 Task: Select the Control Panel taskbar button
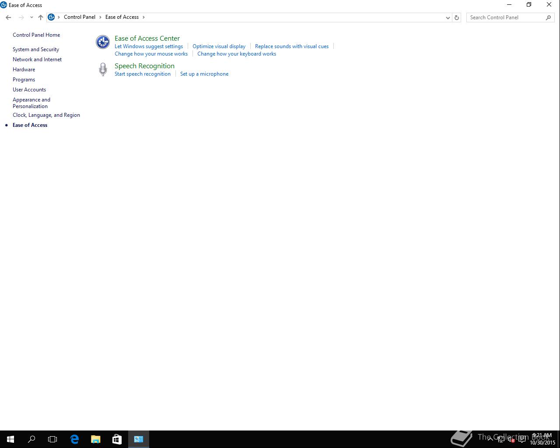(x=139, y=439)
